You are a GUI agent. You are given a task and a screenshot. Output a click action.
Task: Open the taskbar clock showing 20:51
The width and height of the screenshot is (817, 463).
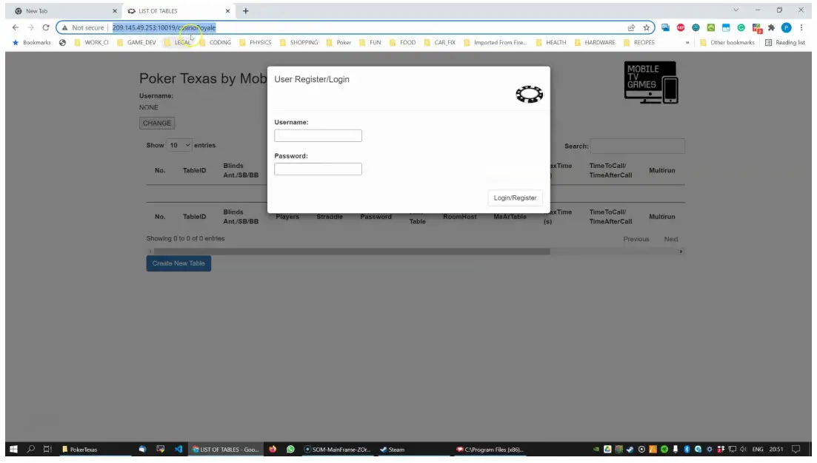point(776,449)
